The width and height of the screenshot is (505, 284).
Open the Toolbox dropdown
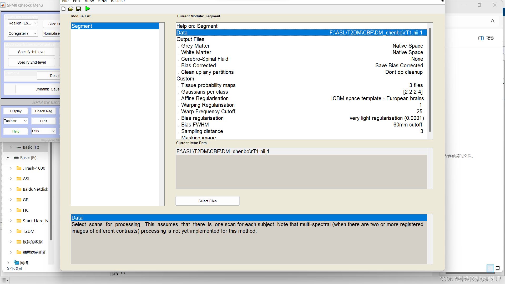point(16,121)
